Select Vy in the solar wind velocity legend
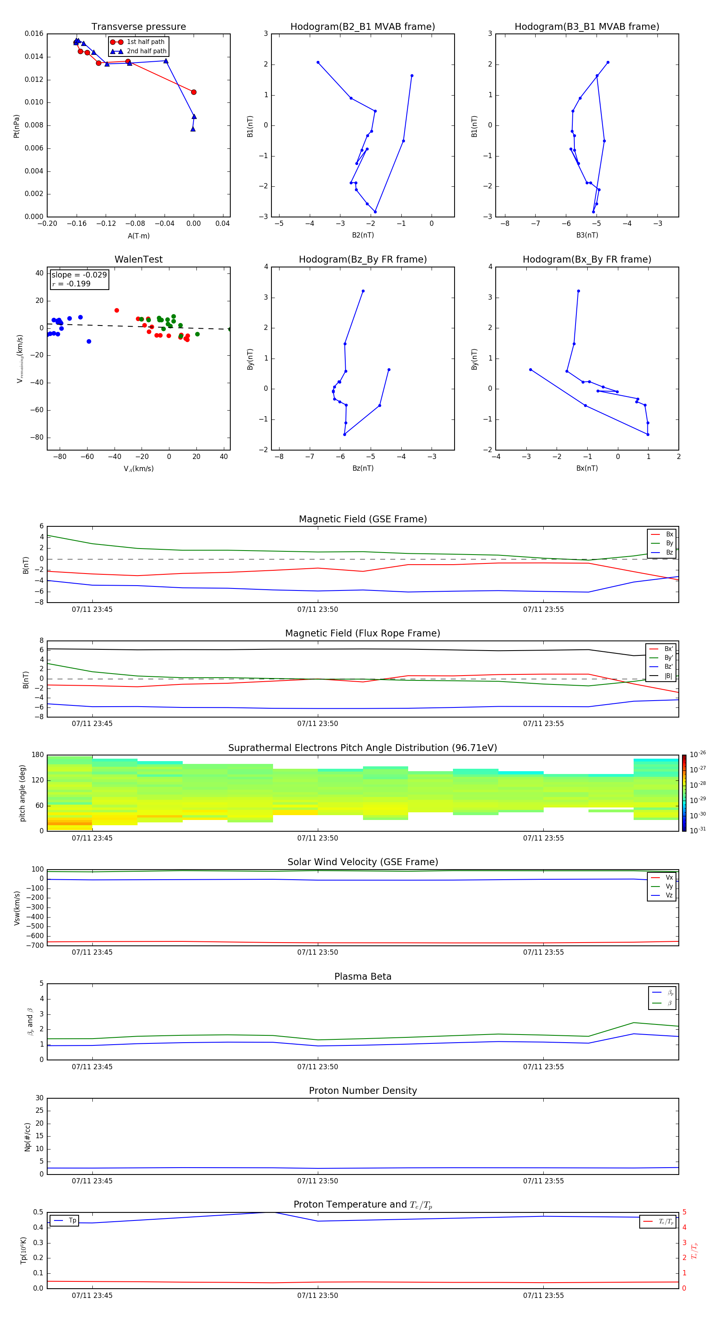 coord(662,886)
